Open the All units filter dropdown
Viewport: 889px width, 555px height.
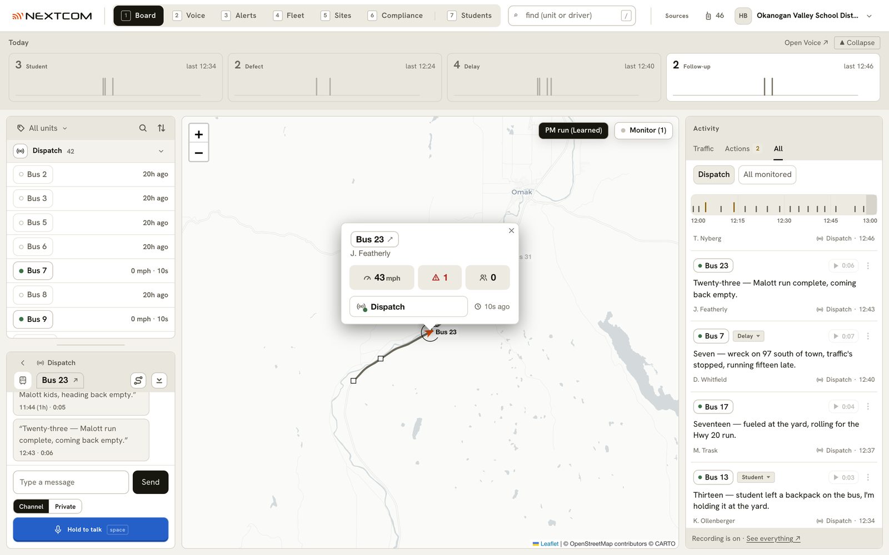[42, 128]
